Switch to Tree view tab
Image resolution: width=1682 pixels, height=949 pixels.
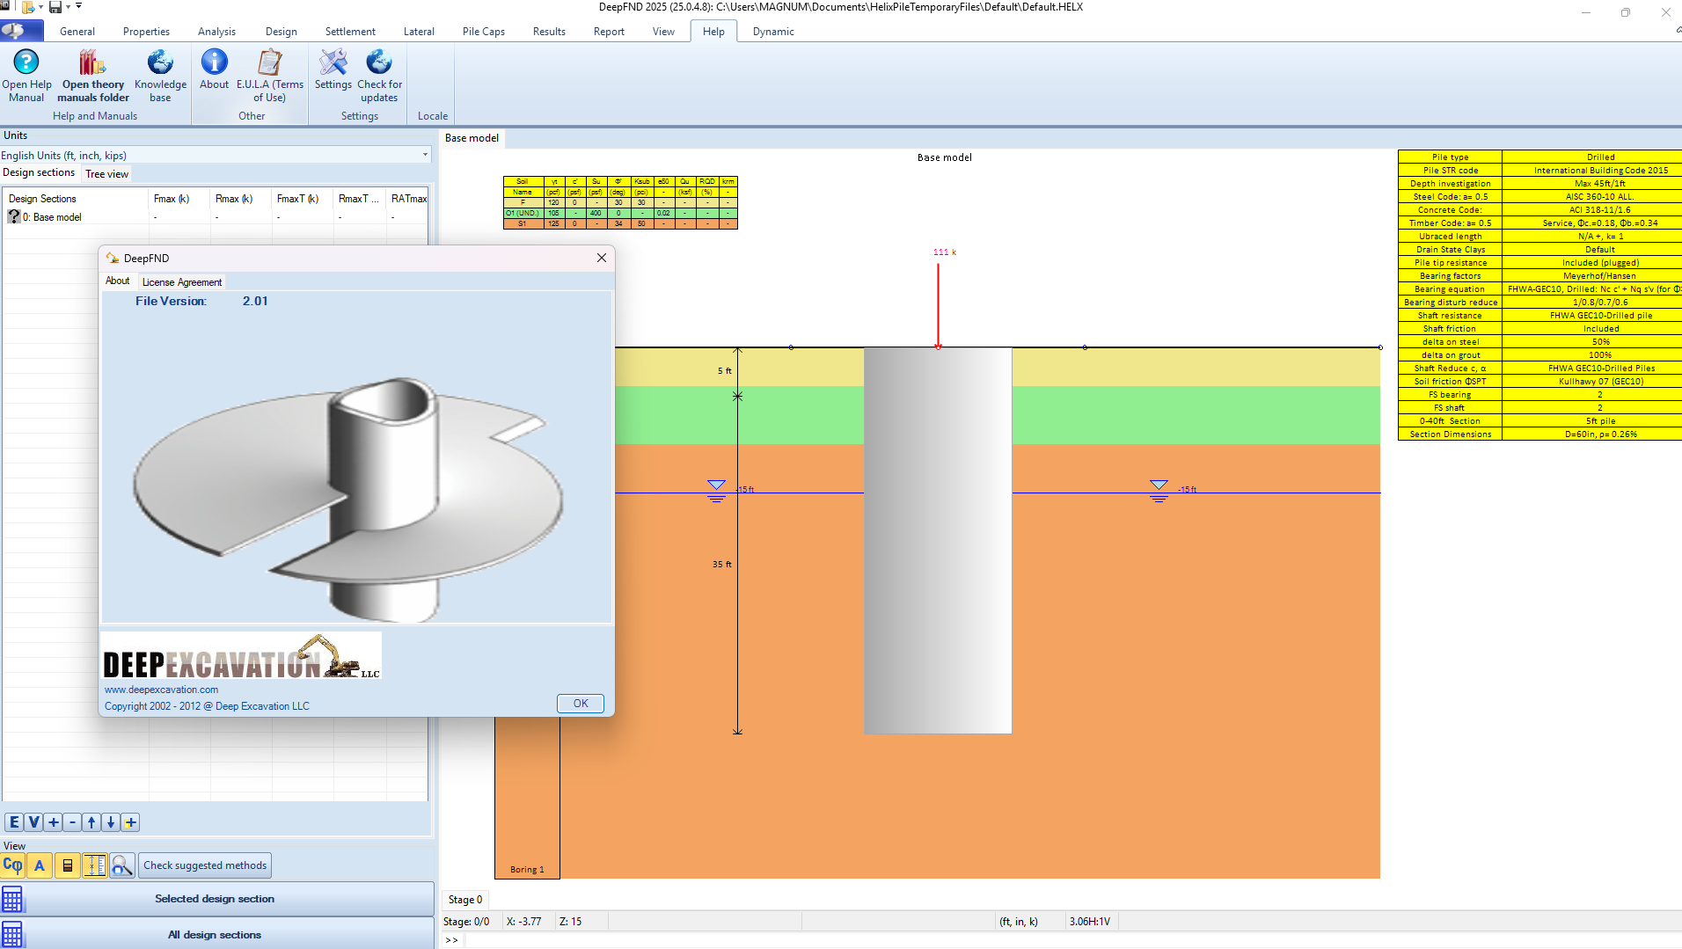(106, 174)
